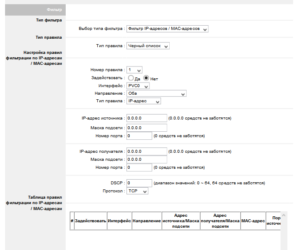Expand the 'Протокол' TCP dropdown
This screenshot has height=250, width=299.
[138, 191]
